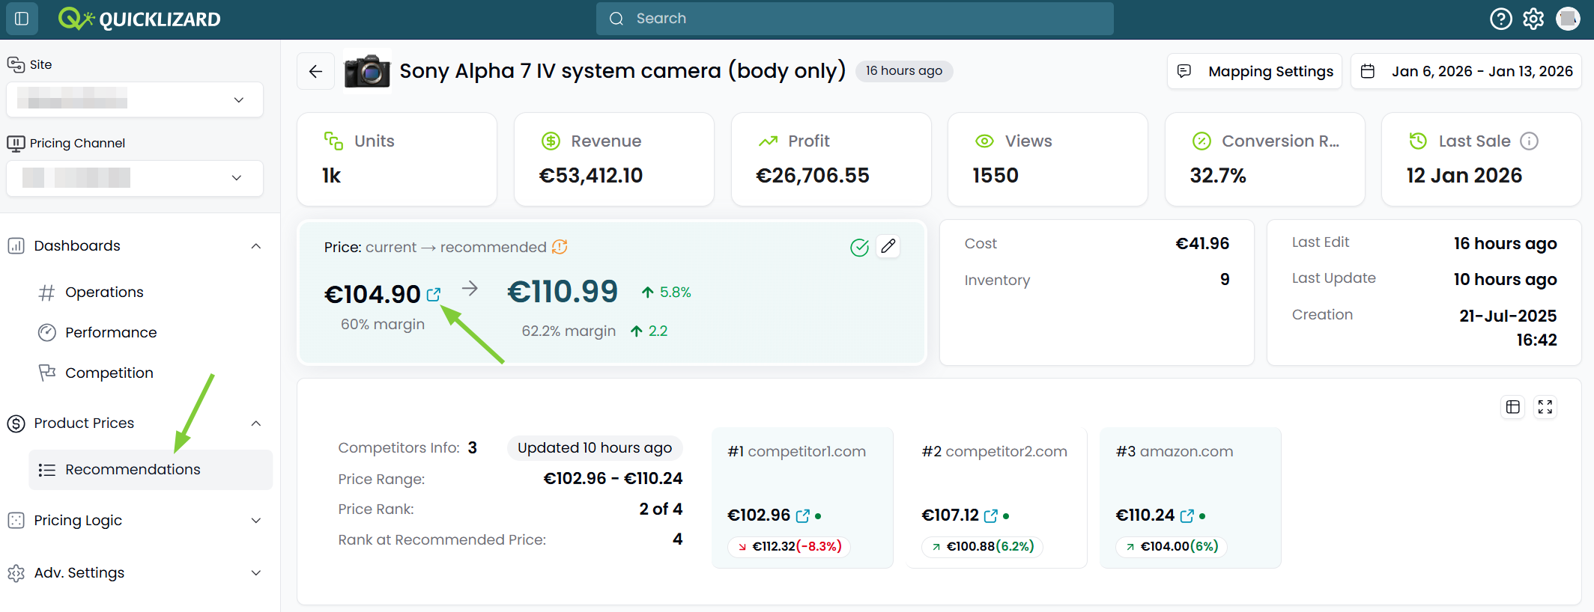Focus the Search input field
This screenshot has height=612, width=1594.
[855, 19]
